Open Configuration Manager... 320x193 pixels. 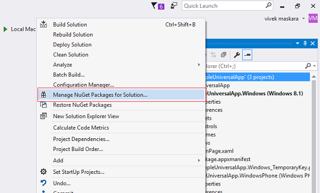(121, 85)
